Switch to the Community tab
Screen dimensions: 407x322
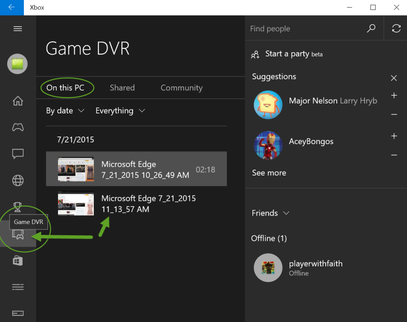point(181,88)
